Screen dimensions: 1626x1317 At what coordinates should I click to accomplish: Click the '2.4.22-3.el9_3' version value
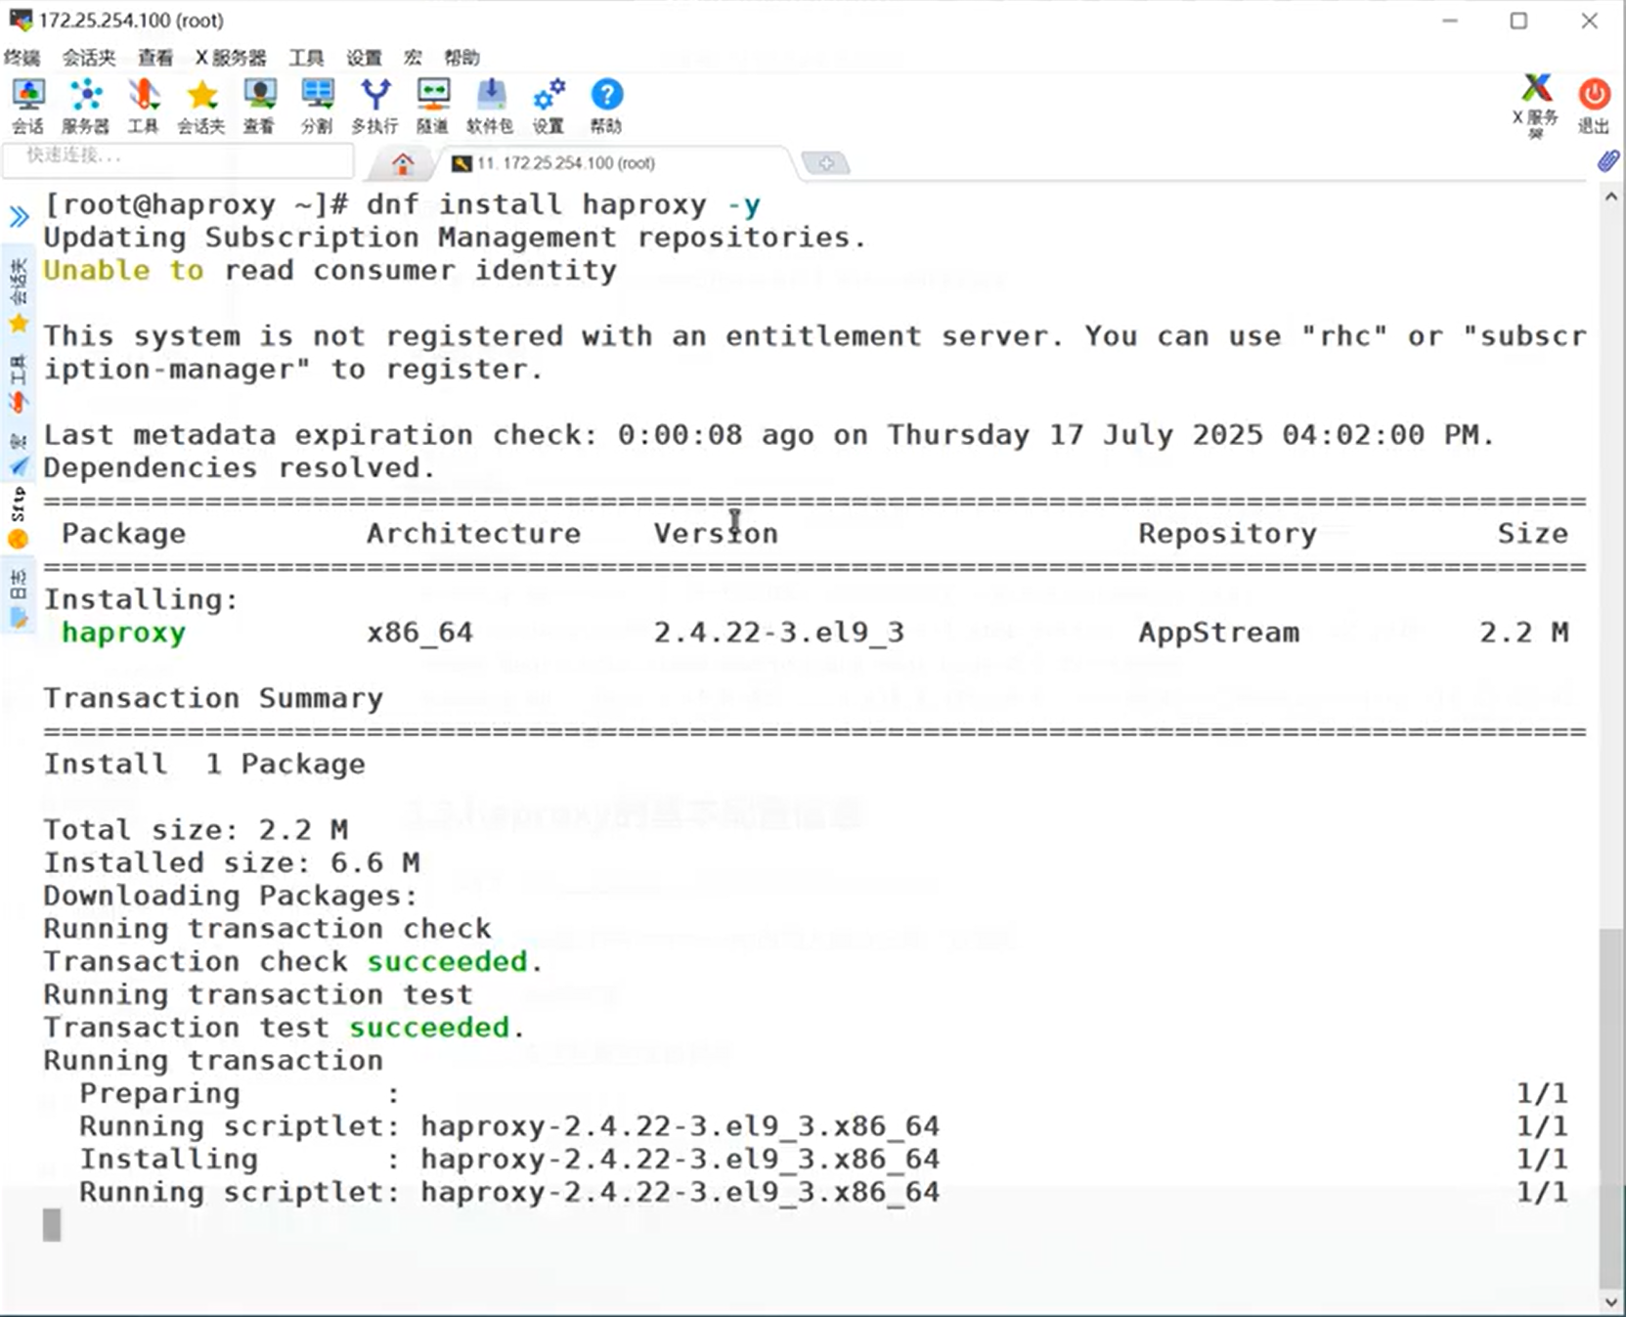coord(778,633)
